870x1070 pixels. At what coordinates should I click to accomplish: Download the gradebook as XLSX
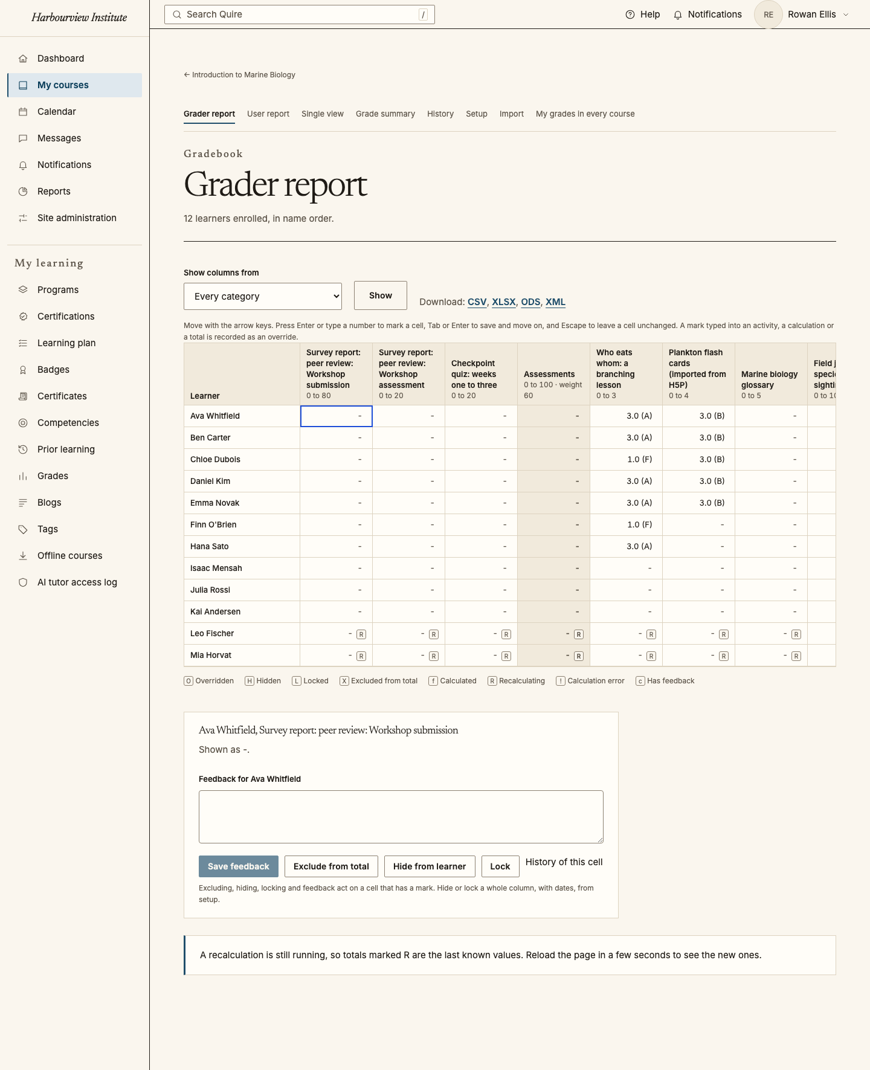(x=504, y=302)
